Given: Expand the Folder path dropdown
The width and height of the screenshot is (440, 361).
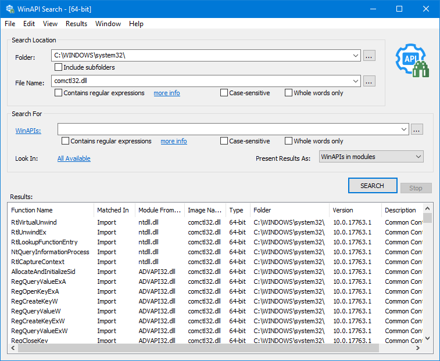Looking at the screenshot, I should click(356, 56).
